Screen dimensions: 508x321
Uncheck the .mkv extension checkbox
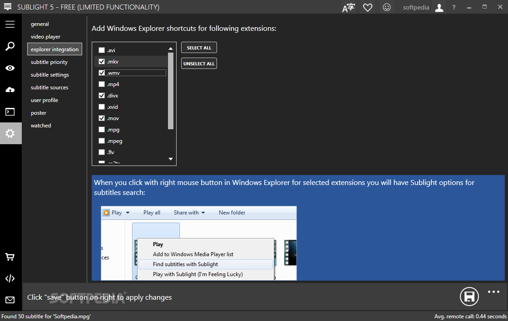[x=102, y=62]
